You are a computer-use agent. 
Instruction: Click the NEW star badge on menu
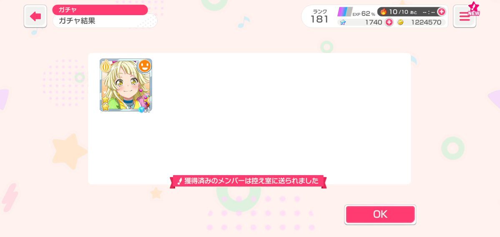tap(474, 9)
